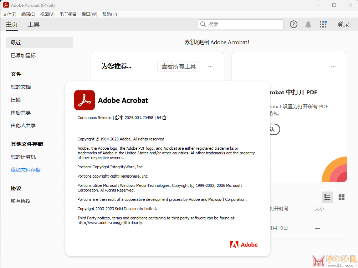Click the 查看所有工具 button
Viewport: 358px width, 268px height.
(179, 66)
